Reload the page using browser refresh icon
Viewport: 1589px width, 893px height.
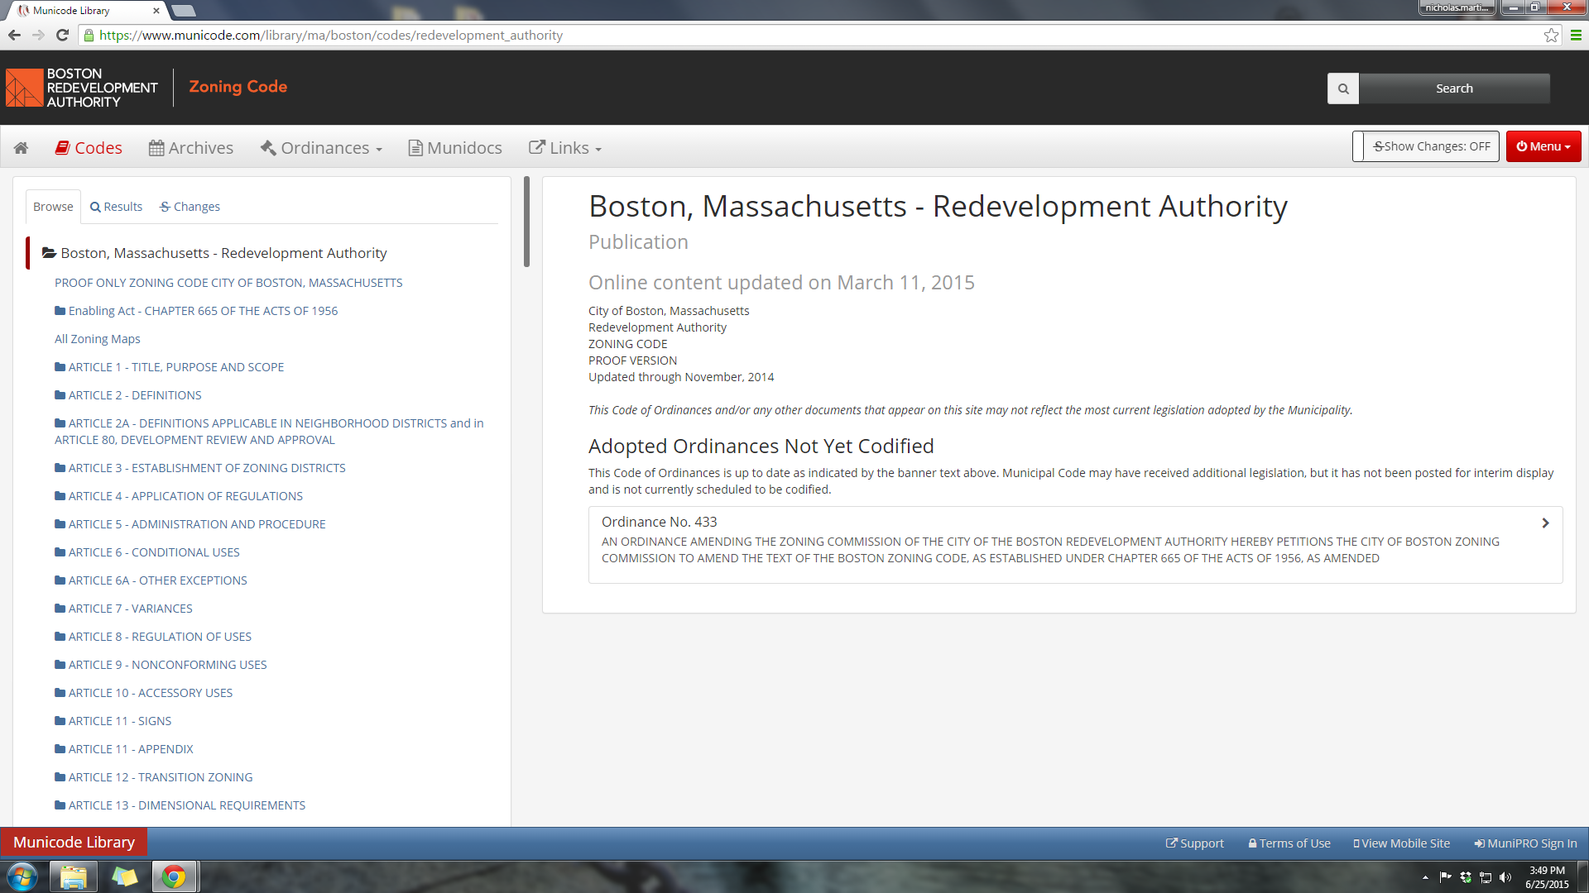click(x=62, y=36)
